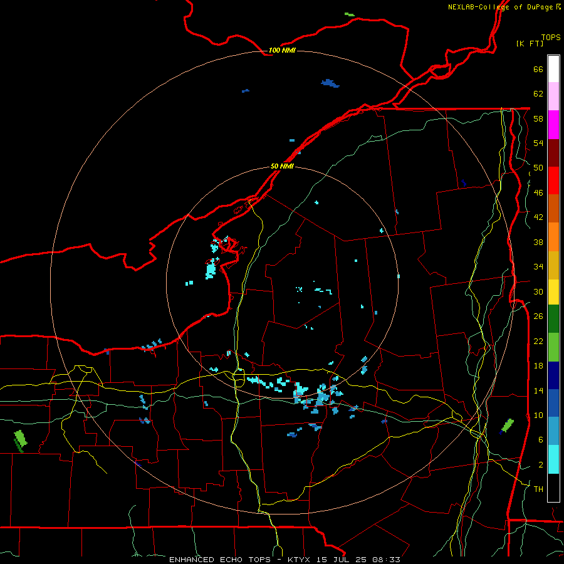The width and height of the screenshot is (564, 564).
Task: Click the 08:33 time stamp
Action: click(386, 560)
